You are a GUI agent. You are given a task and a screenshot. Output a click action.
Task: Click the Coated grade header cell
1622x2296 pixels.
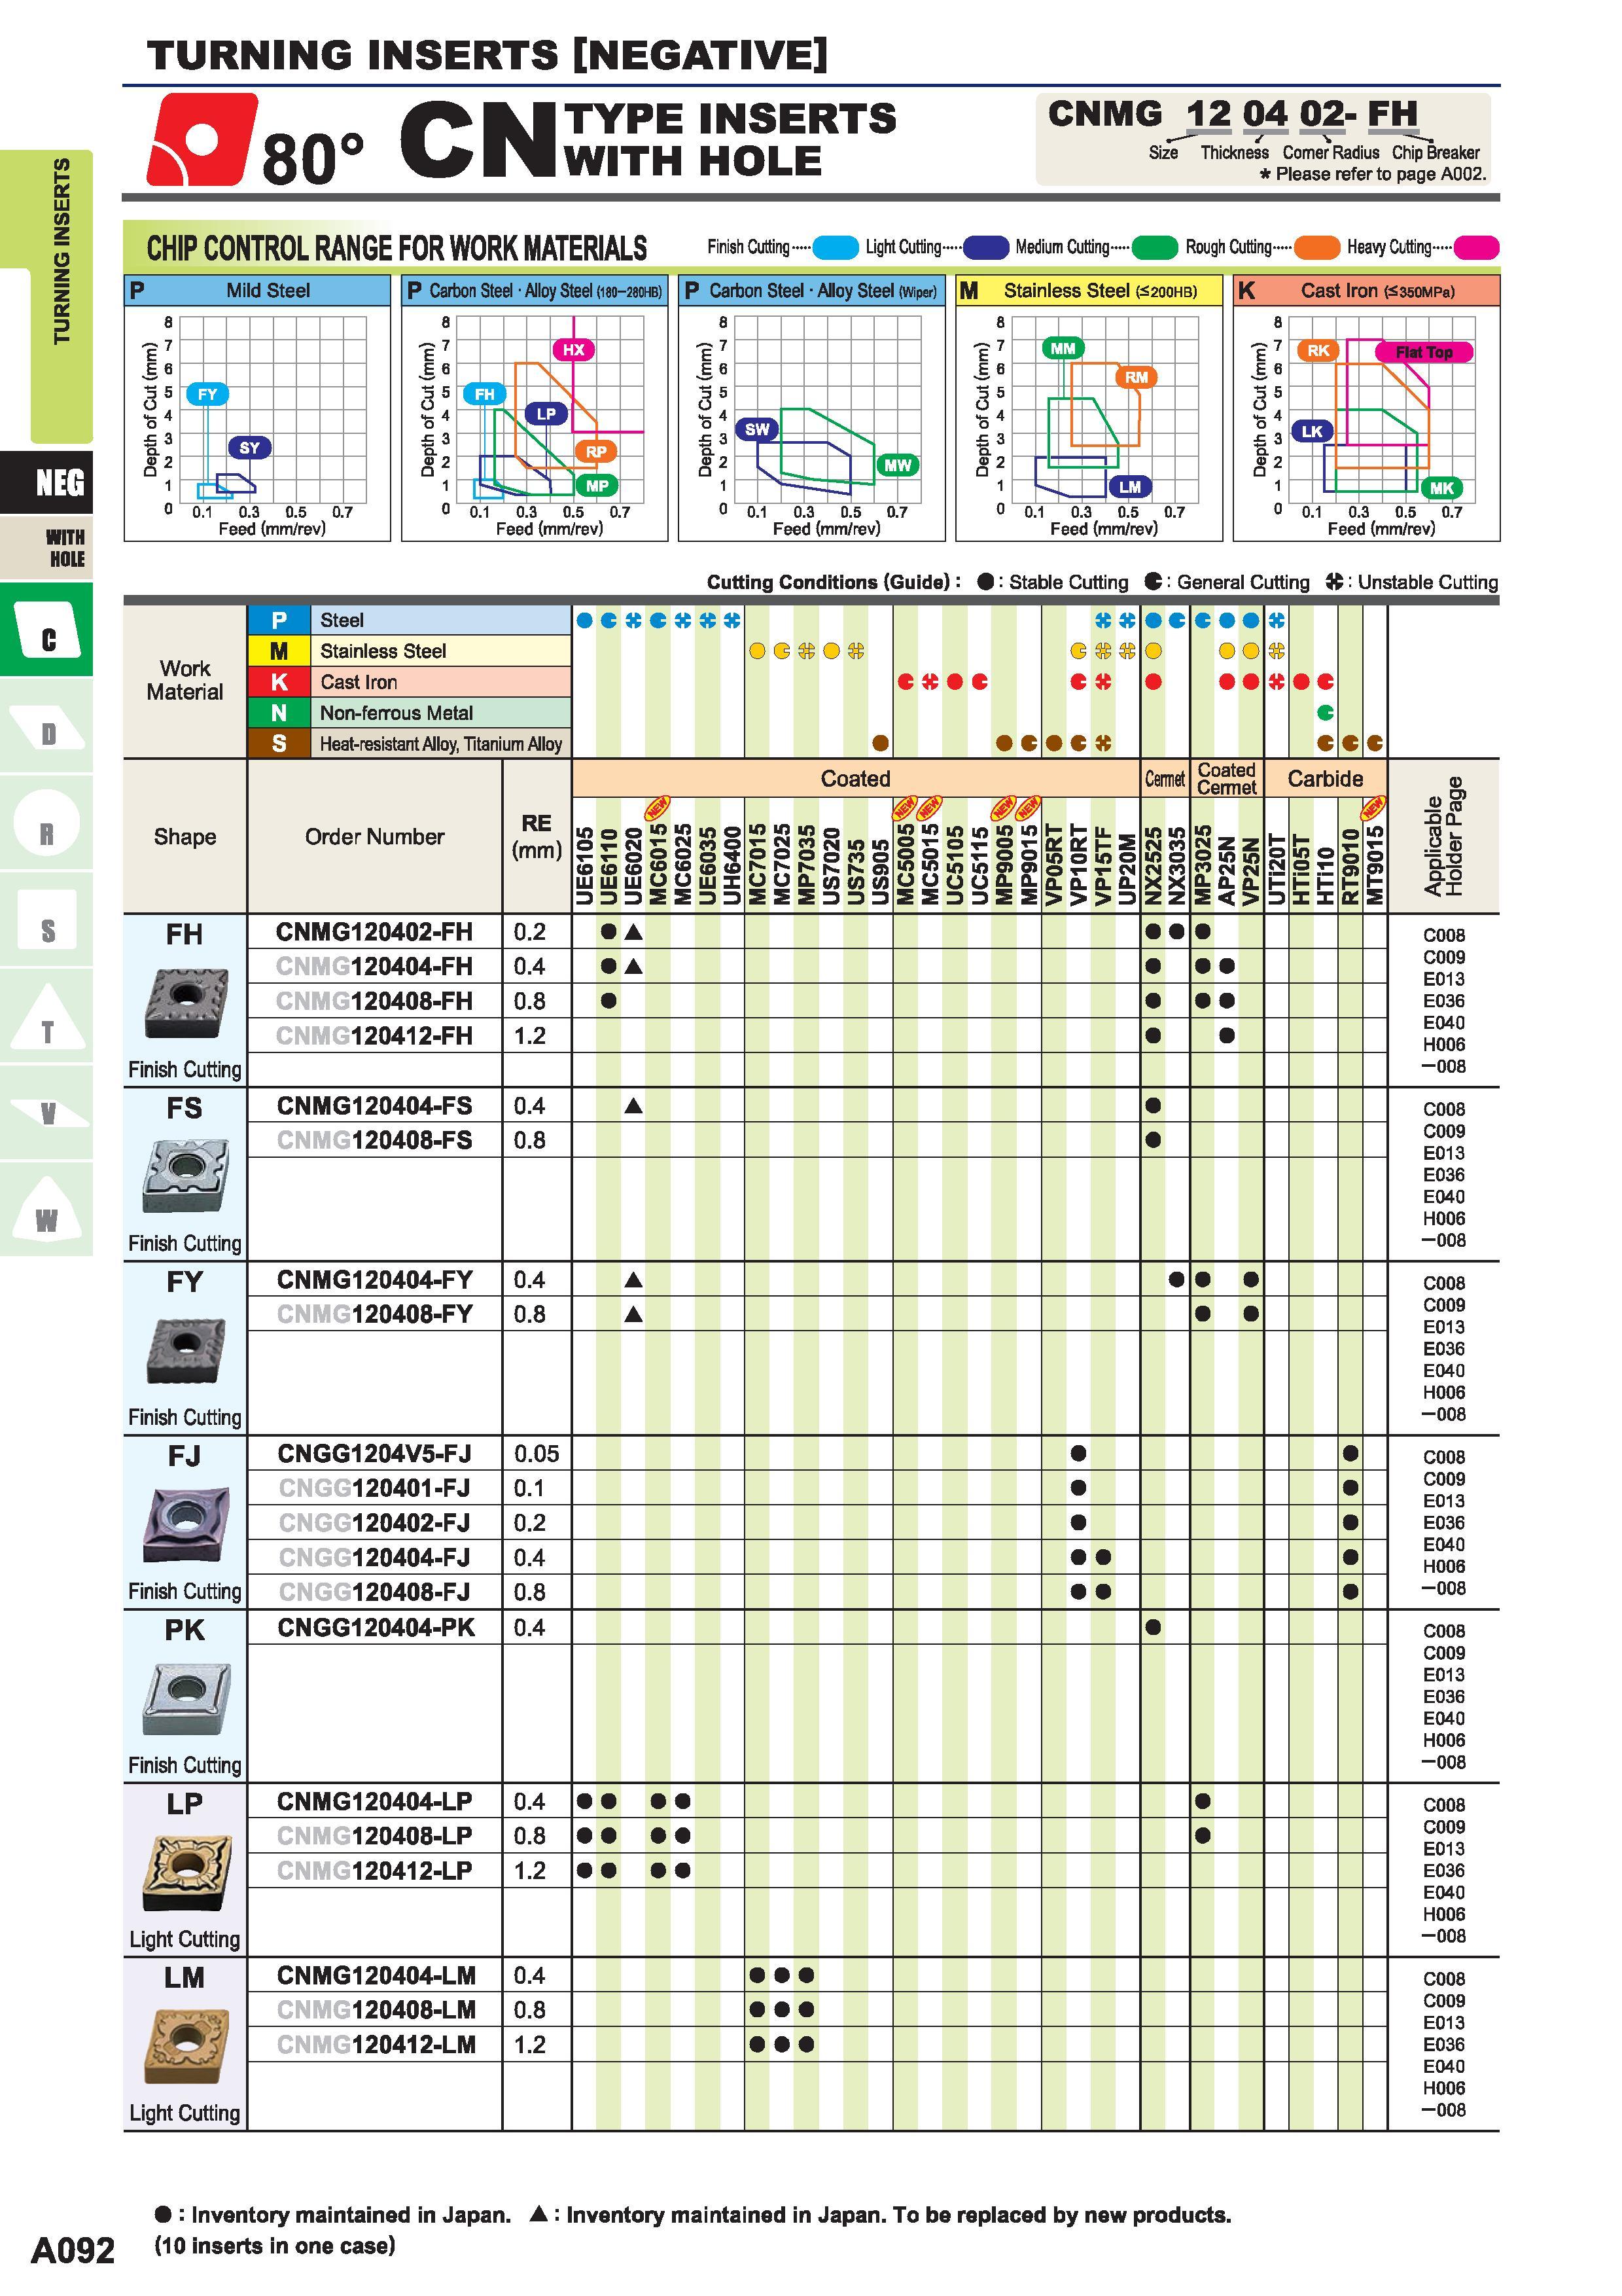click(855, 778)
